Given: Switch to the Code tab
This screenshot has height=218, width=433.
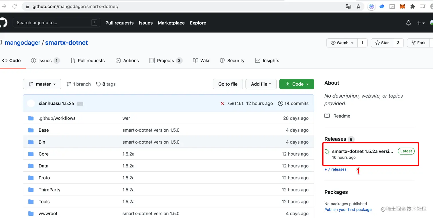Looking at the screenshot, I should click(11, 61).
